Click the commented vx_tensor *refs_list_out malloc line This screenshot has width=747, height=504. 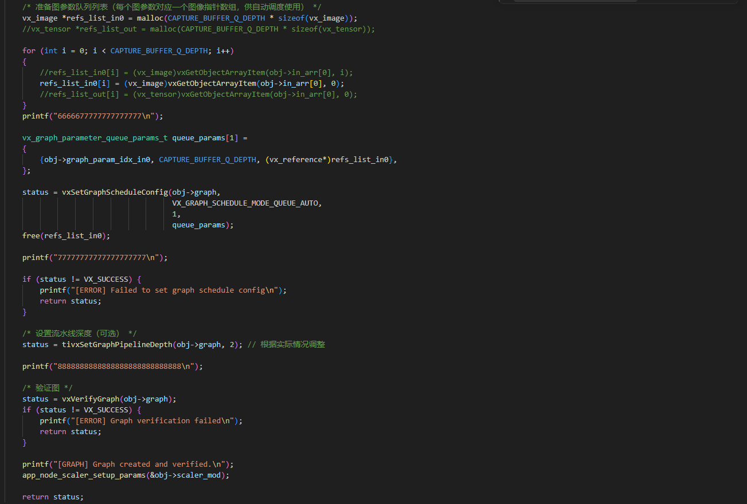click(199, 29)
